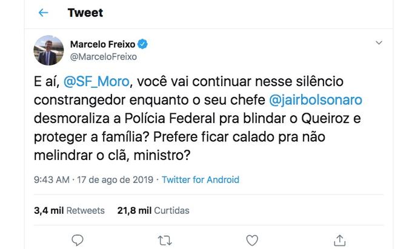
Task: Share the tweet via share icon
Action: click(x=340, y=240)
